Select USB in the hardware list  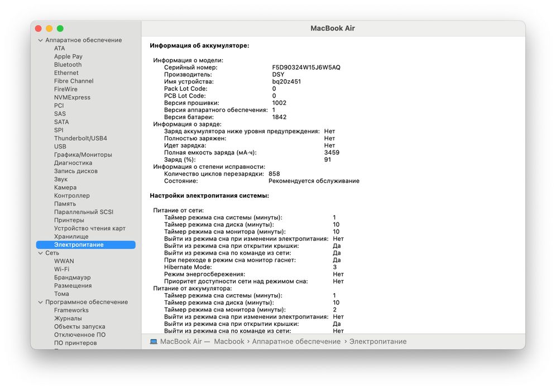coord(60,147)
